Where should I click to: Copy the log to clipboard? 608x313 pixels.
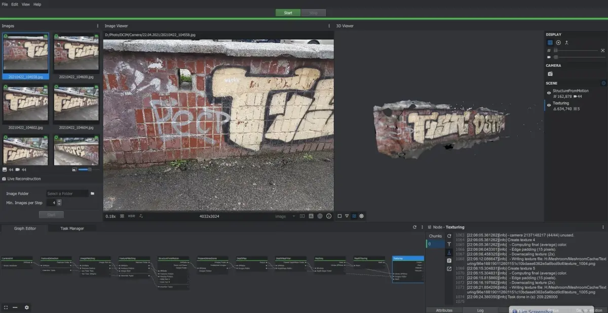coord(449,260)
